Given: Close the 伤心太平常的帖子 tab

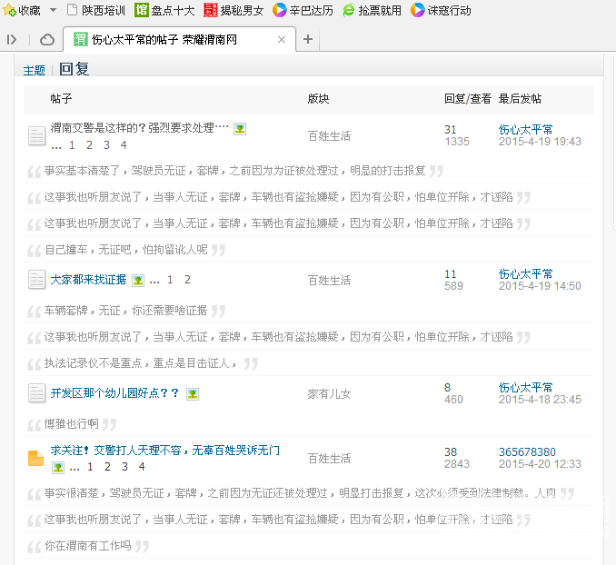Looking at the screenshot, I should (x=282, y=39).
